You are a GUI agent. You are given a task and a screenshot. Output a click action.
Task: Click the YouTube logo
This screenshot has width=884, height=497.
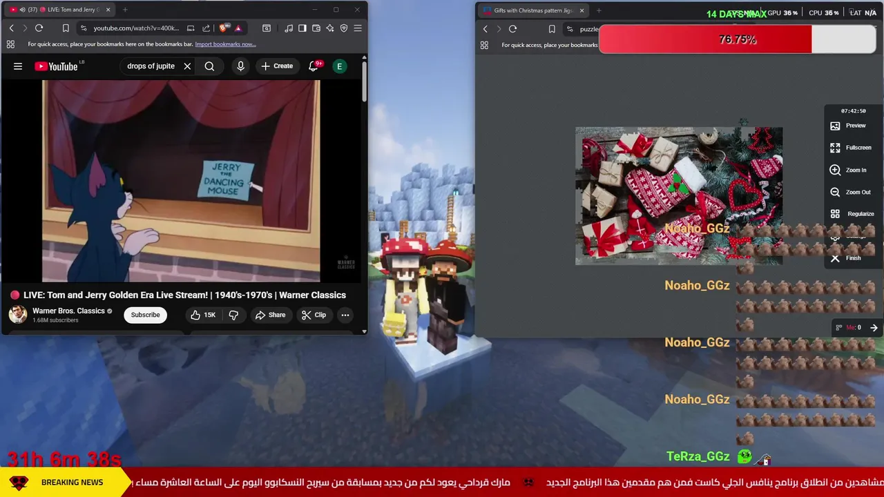[x=56, y=66]
